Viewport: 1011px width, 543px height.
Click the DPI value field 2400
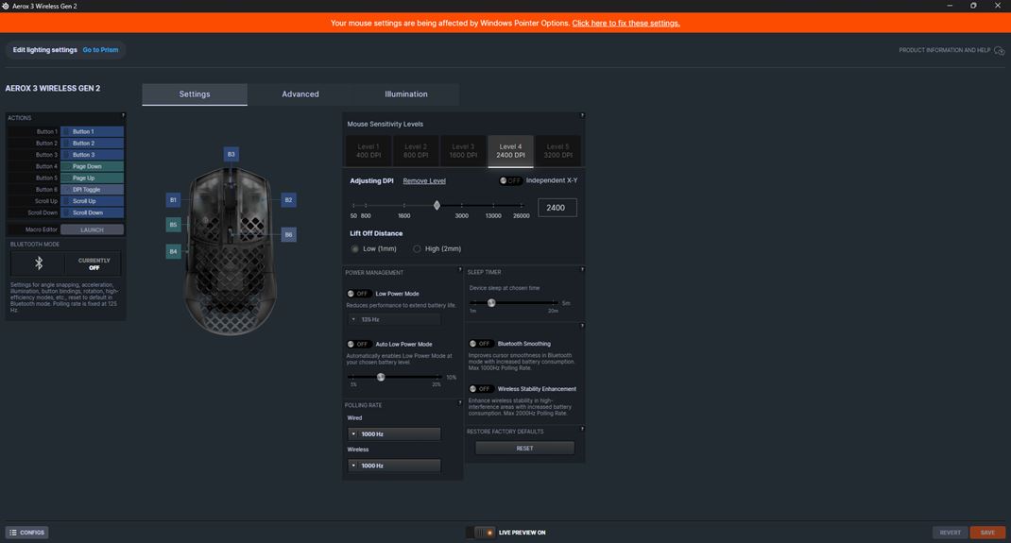click(x=557, y=208)
